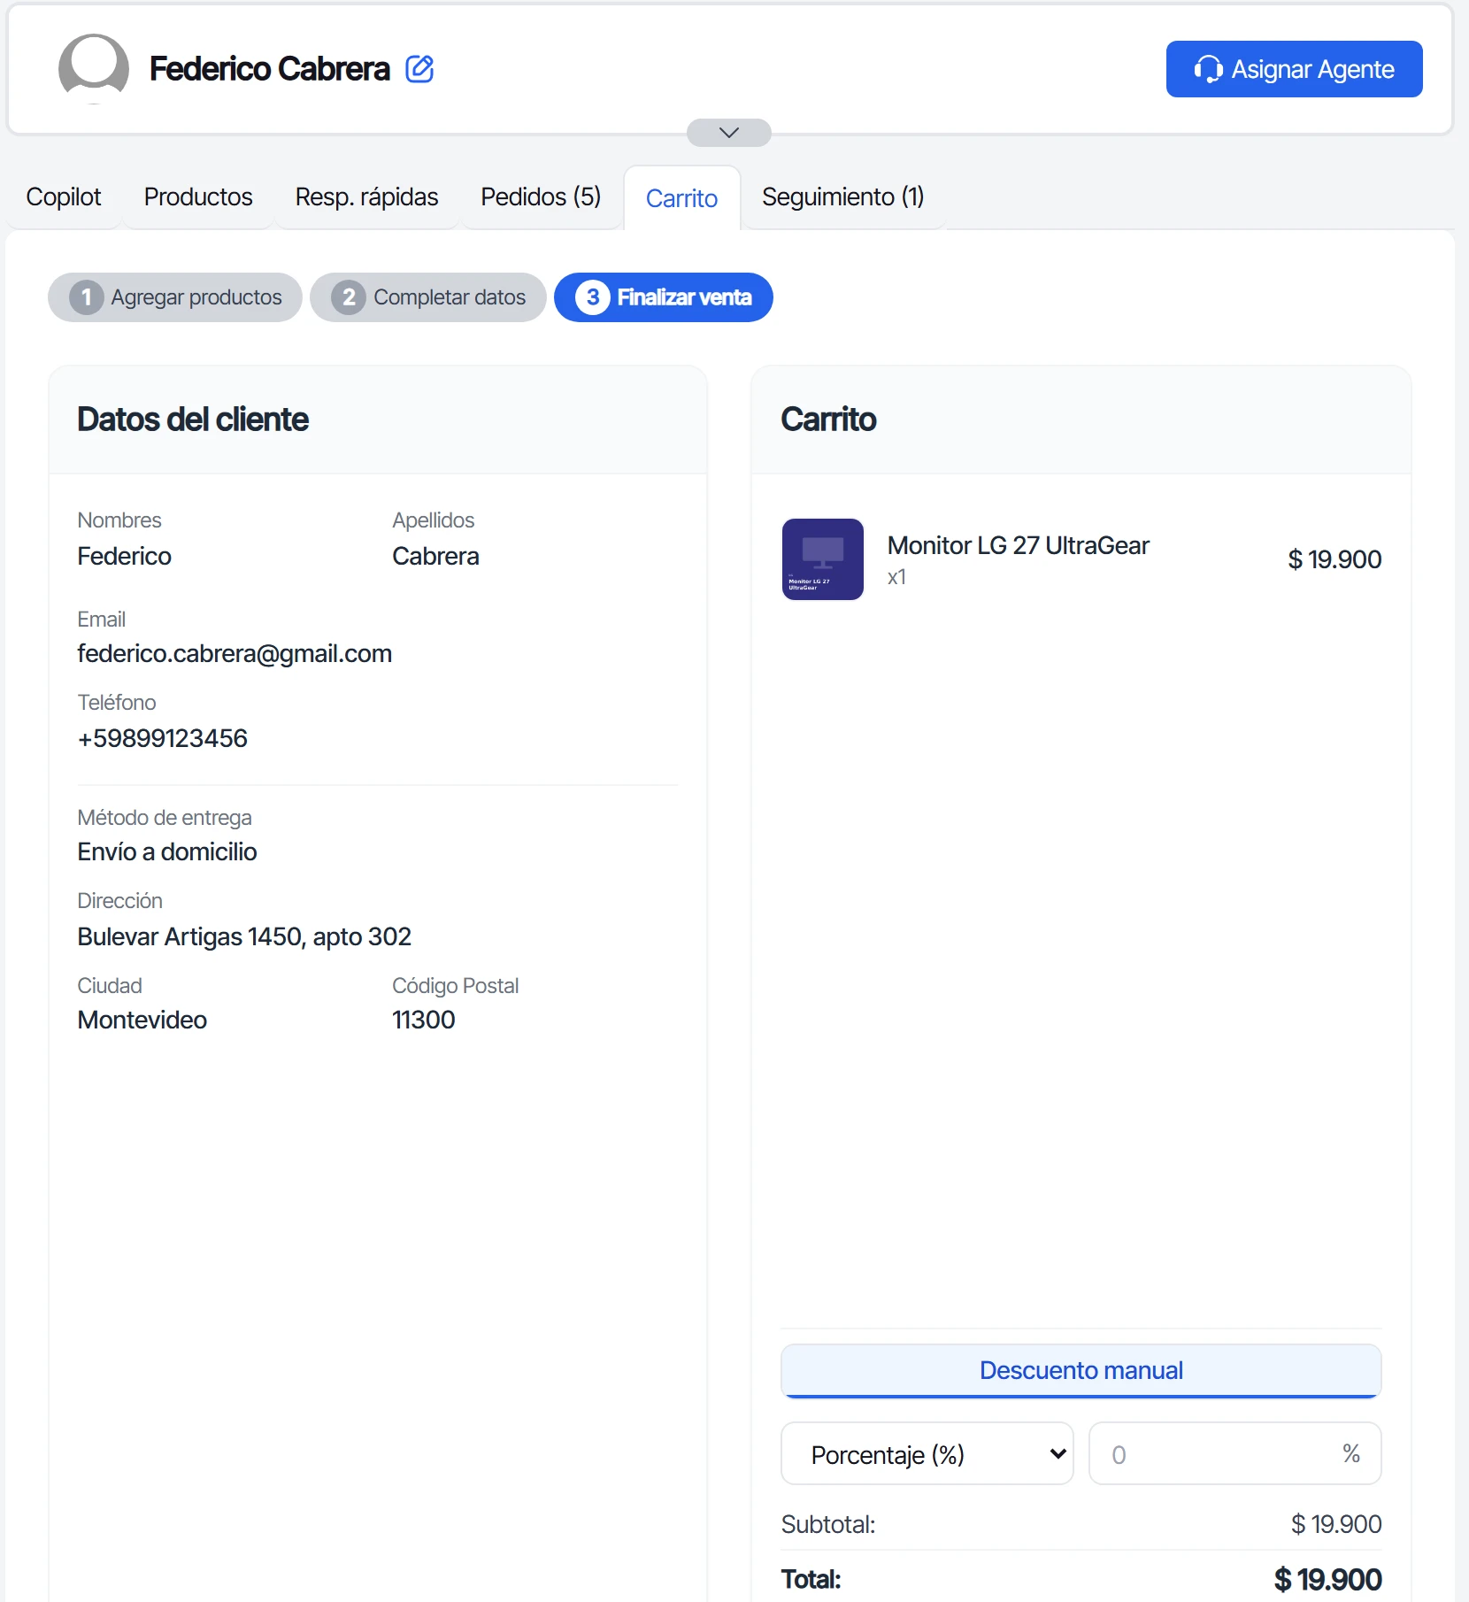Click the postal code 11300
This screenshot has width=1469, height=1602.
tap(424, 1020)
